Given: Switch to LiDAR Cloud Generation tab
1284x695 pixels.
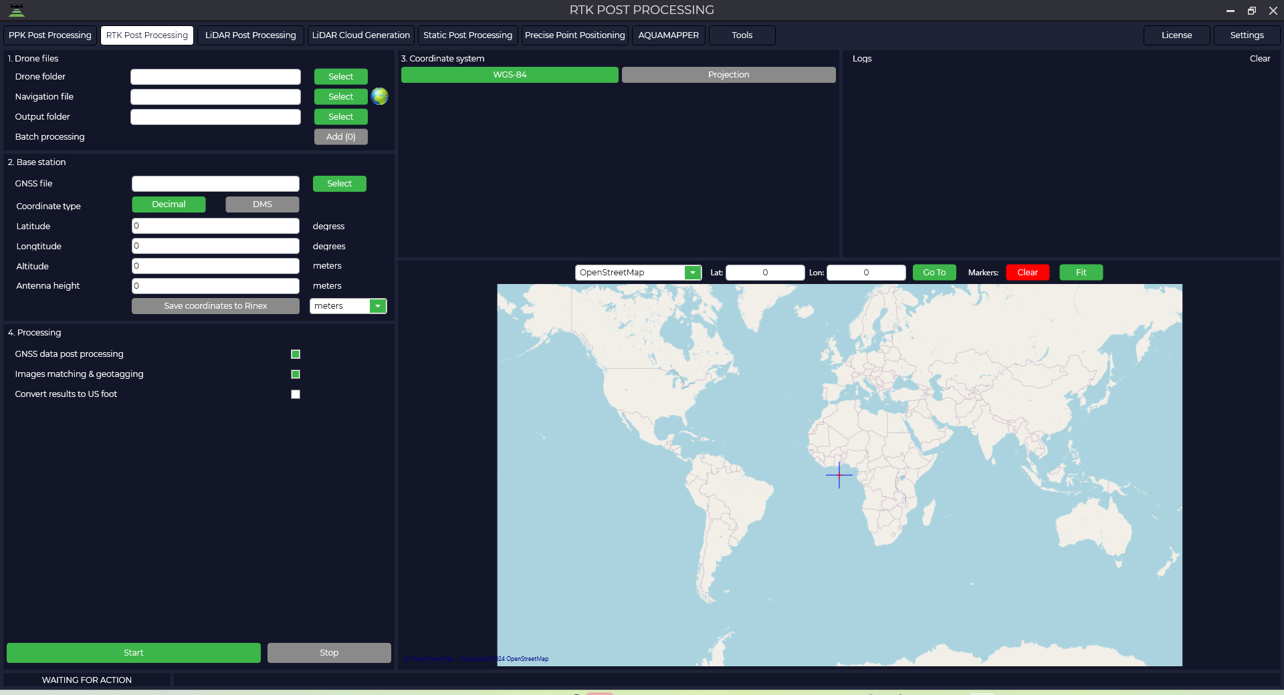Looking at the screenshot, I should click(361, 35).
